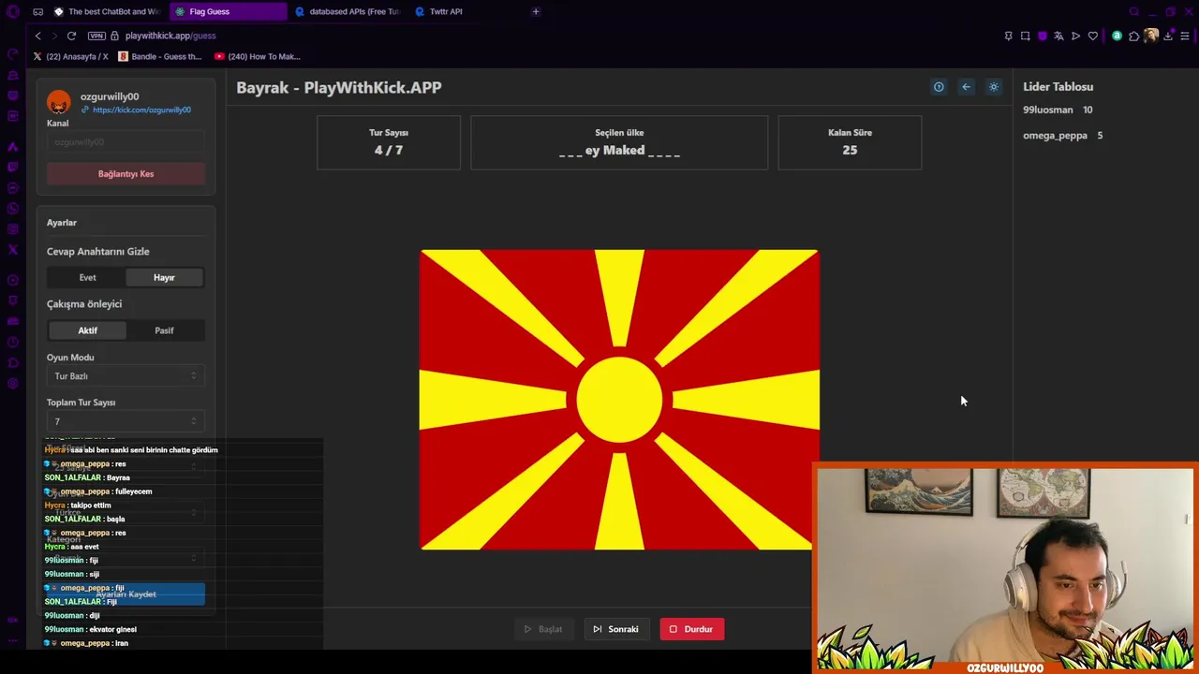The width and height of the screenshot is (1199, 674).
Task: Click the Macedonia flag image
Action: coord(619,400)
